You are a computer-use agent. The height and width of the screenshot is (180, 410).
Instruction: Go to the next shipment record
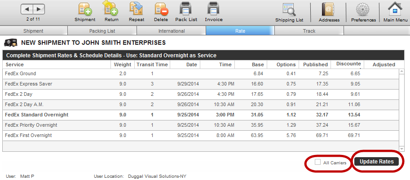click(39, 9)
